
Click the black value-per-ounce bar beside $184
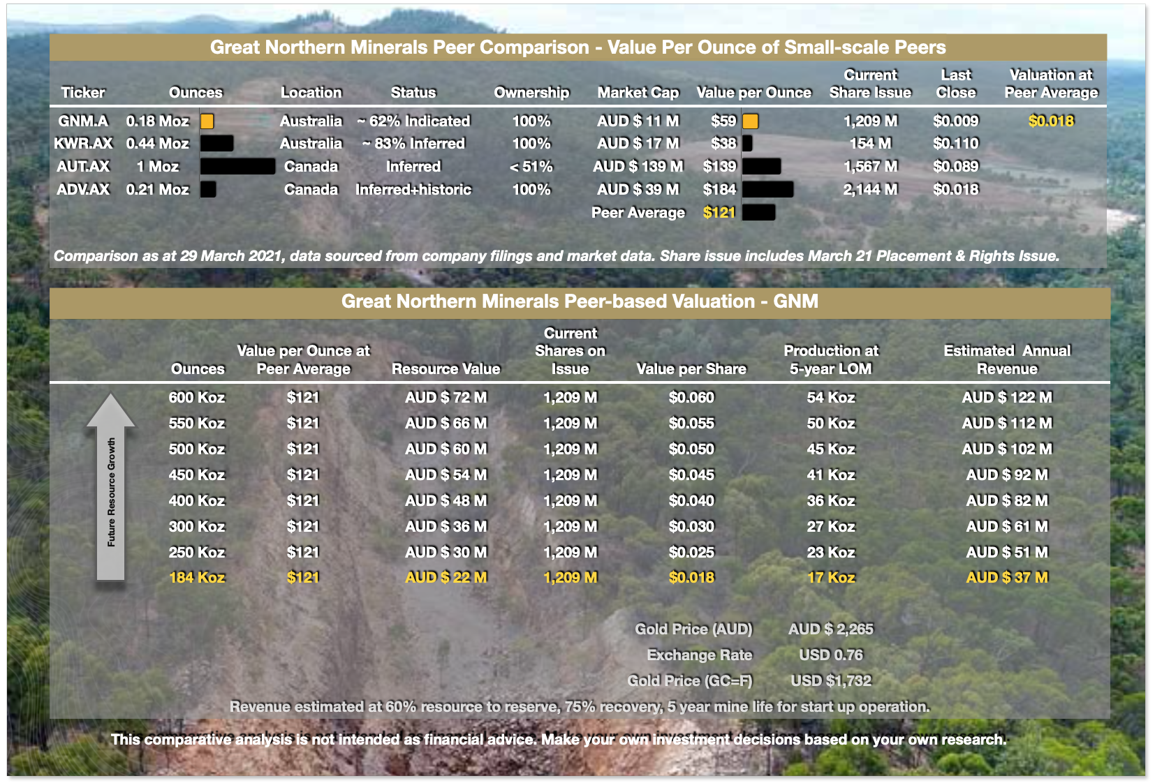(767, 189)
